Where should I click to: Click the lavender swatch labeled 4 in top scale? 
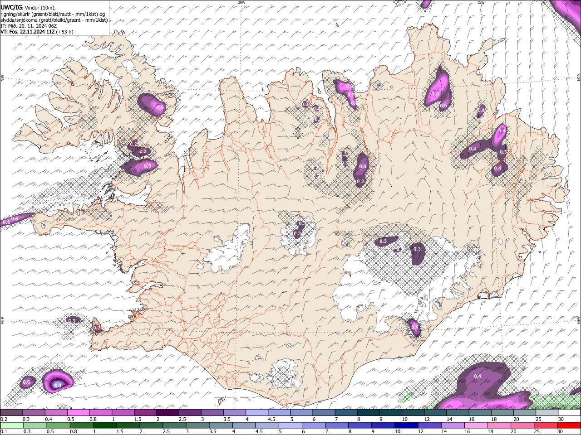257,413
